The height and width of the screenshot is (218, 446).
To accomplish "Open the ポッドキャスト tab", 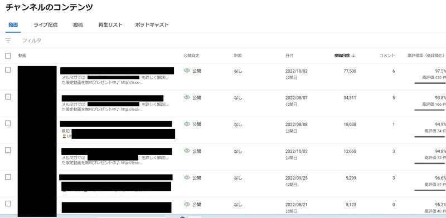I will click(152, 25).
